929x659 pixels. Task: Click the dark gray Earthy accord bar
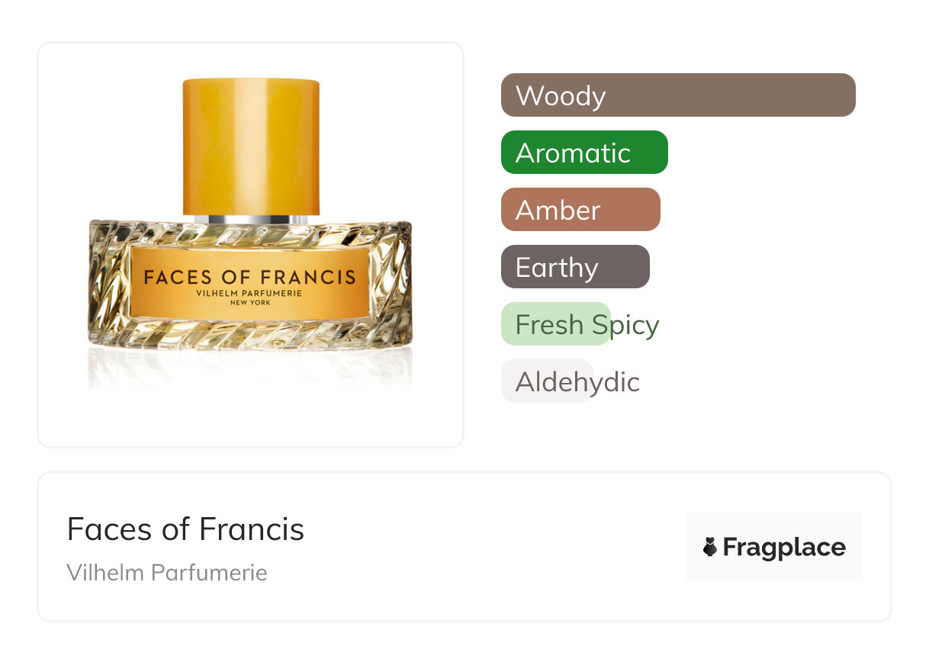click(574, 267)
